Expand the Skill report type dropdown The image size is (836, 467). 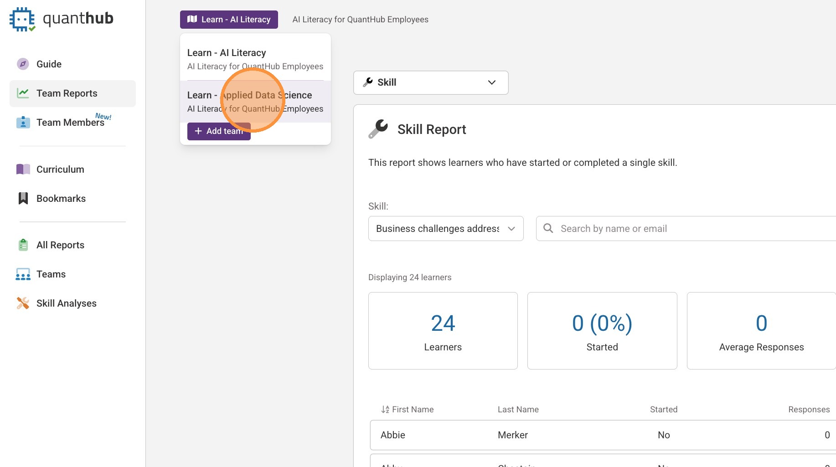coord(430,82)
